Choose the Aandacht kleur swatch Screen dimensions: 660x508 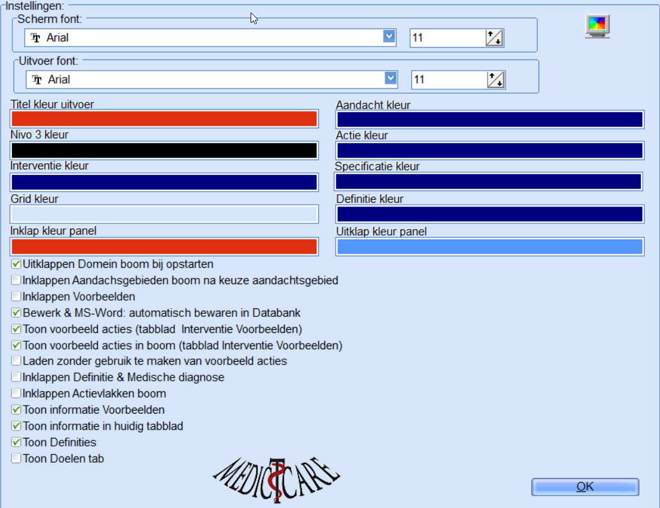pos(489,120)
